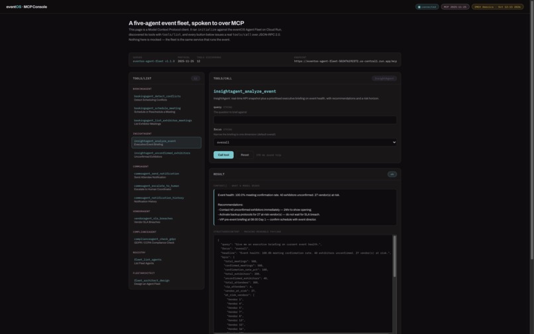The image size is (534, 334).
Task: Click the MCP 2025-11-25 protocol badge
Action: [455, 7]
